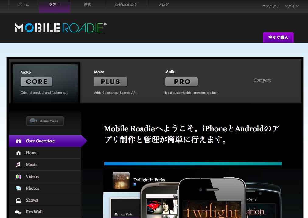Click the red truck photo thumbnail

point(154,207)
